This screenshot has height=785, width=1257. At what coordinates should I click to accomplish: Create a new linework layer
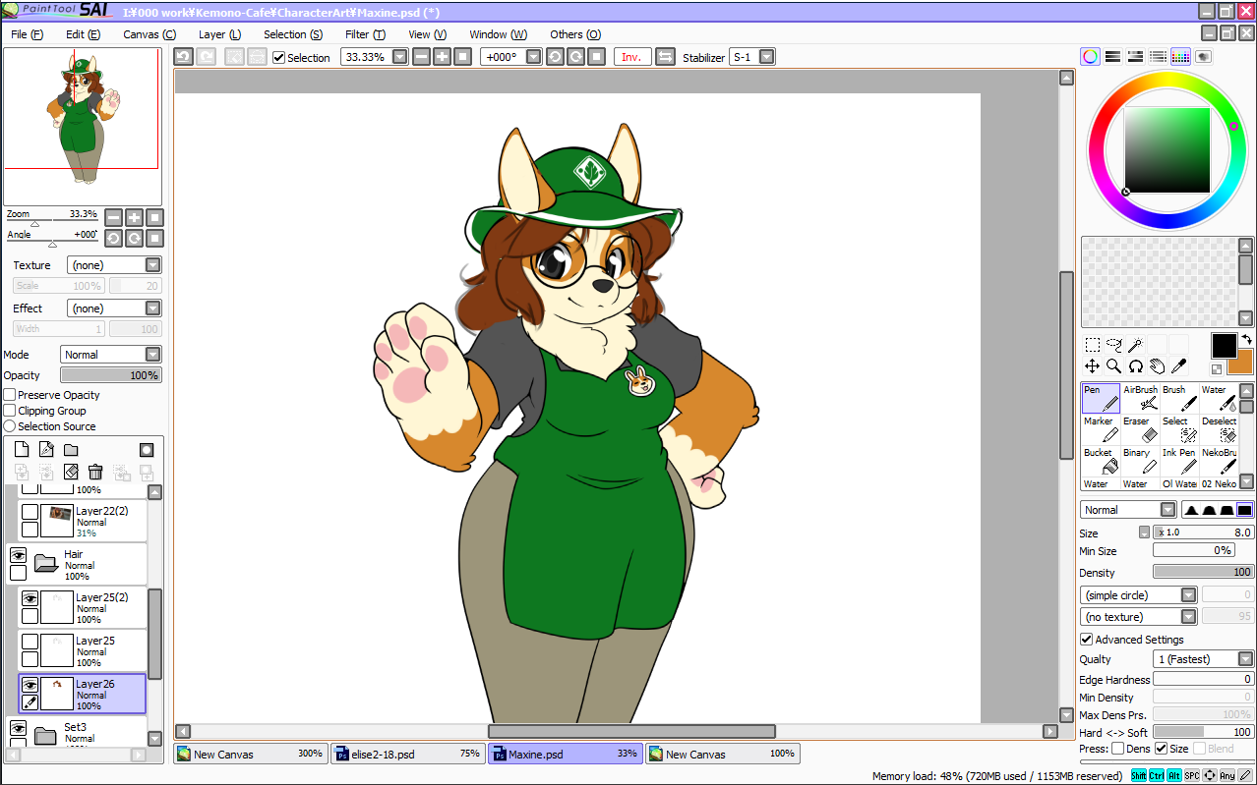pos(46,450)
